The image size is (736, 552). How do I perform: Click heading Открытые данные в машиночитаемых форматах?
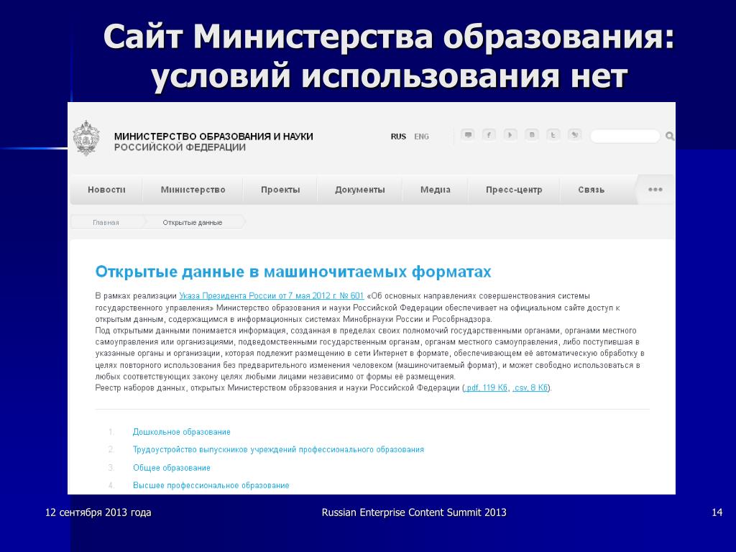[293, 272]
